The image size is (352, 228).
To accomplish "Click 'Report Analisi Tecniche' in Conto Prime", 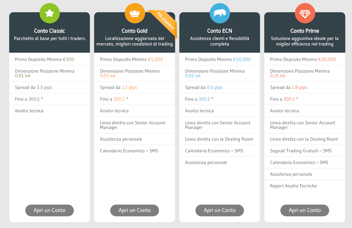I will click(294, 186).
